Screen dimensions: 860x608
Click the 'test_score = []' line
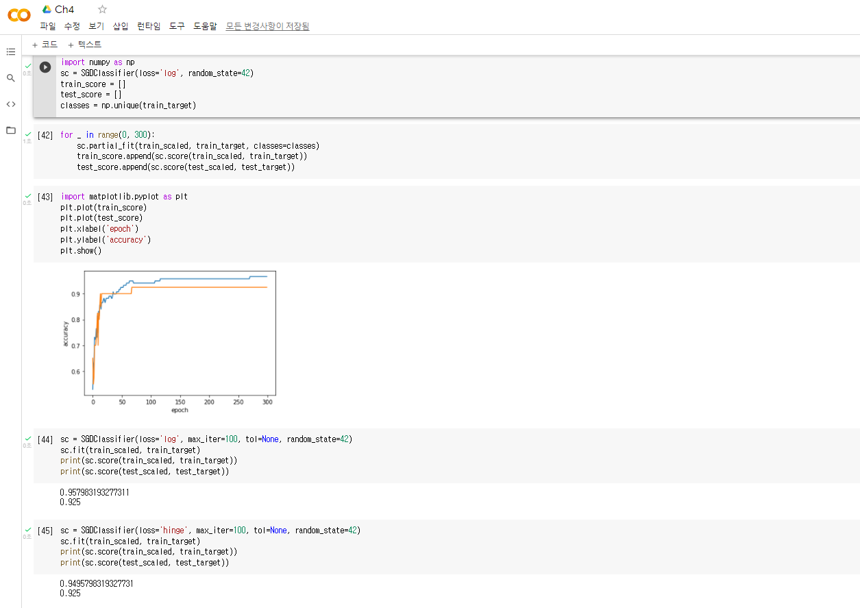click(91, 95)
